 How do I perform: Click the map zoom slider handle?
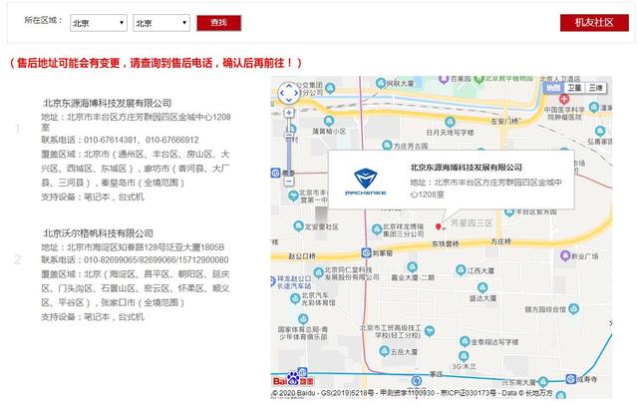pyautogui.click(x=289, y=135)
